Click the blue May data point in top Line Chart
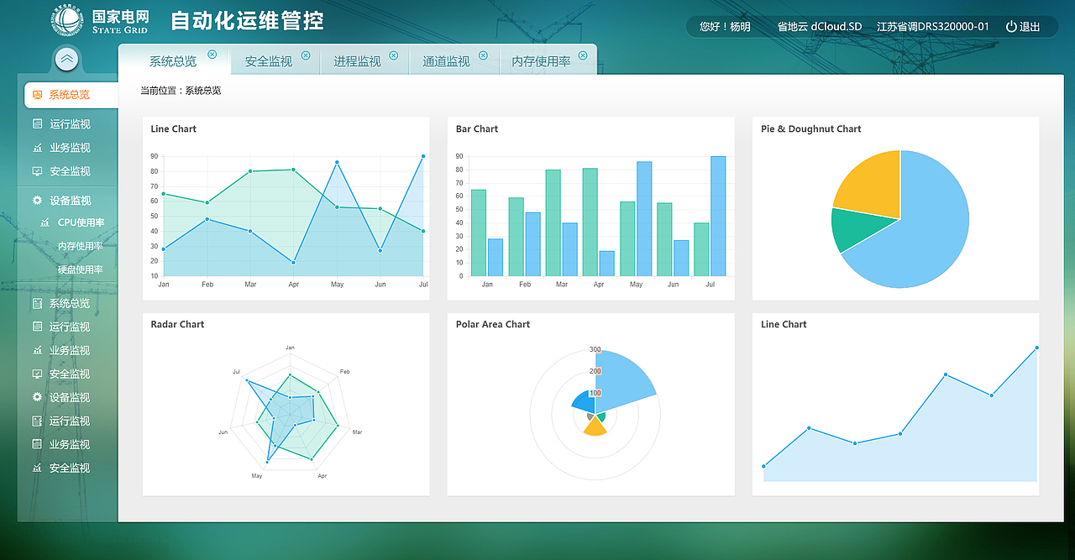 337,162
